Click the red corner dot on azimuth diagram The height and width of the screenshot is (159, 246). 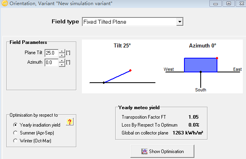click(x=217, y=58)
